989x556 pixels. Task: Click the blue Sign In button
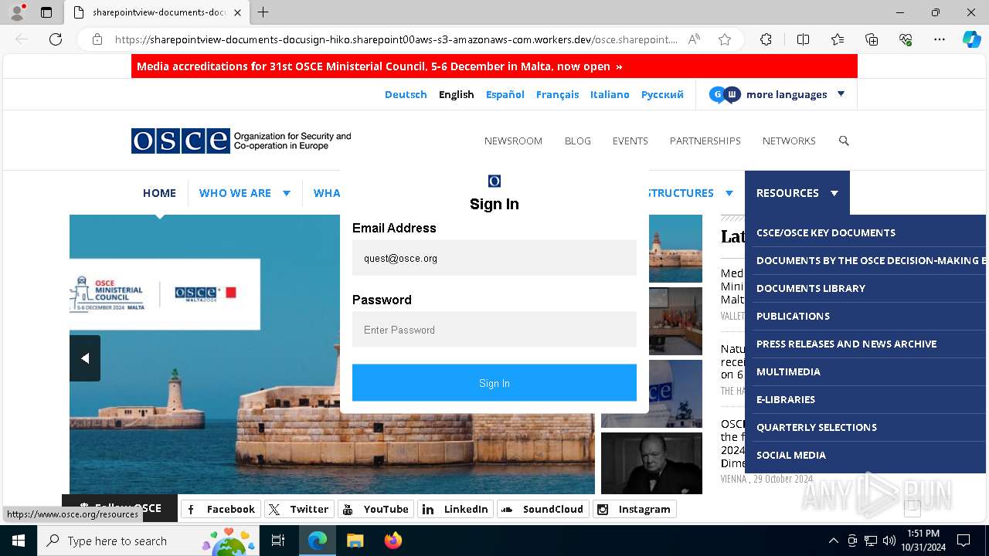[494, 383]
